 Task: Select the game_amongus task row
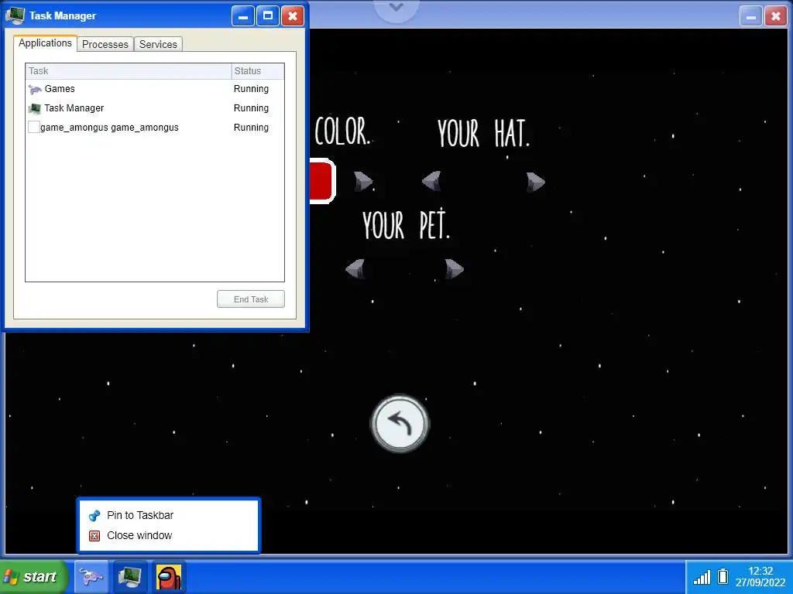[x=154, y=128]
